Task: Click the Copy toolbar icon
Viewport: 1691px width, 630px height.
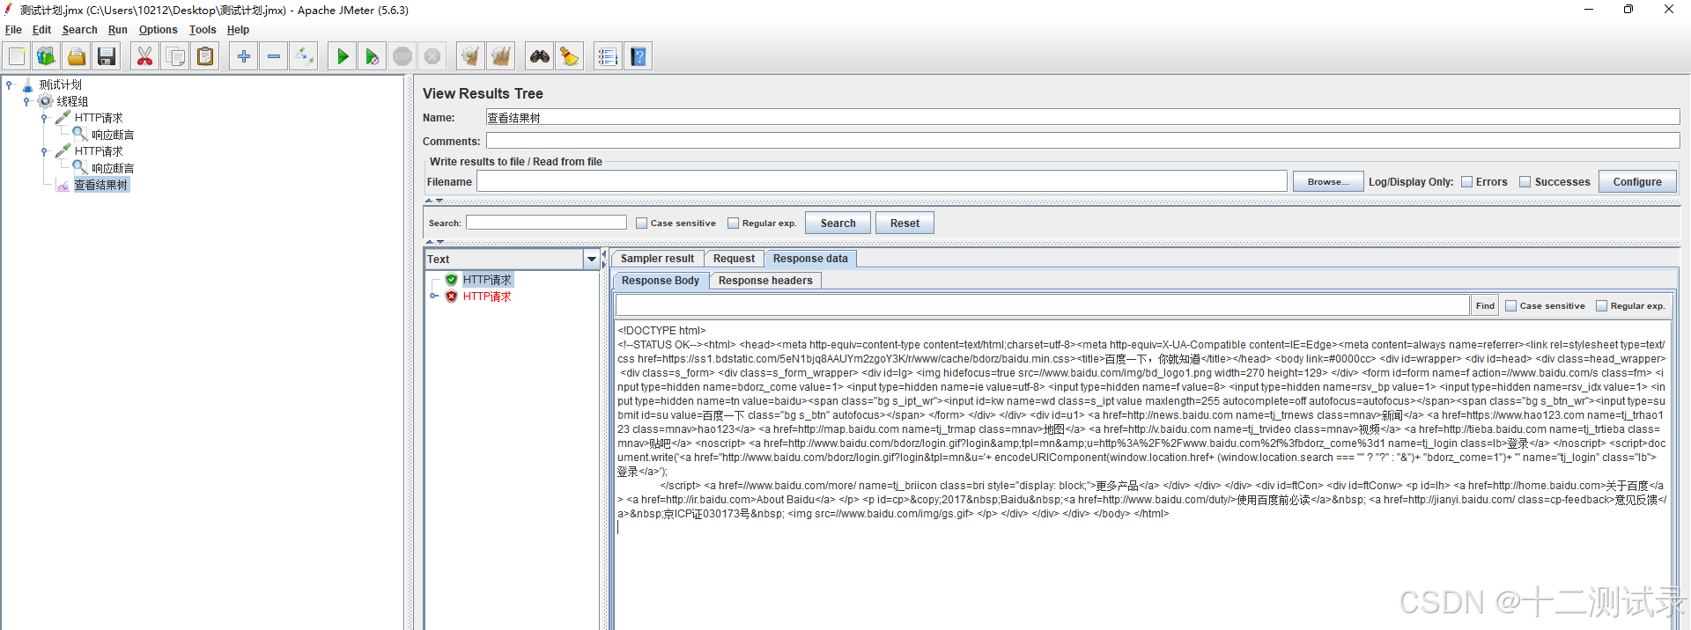Action: coord(175,56)
